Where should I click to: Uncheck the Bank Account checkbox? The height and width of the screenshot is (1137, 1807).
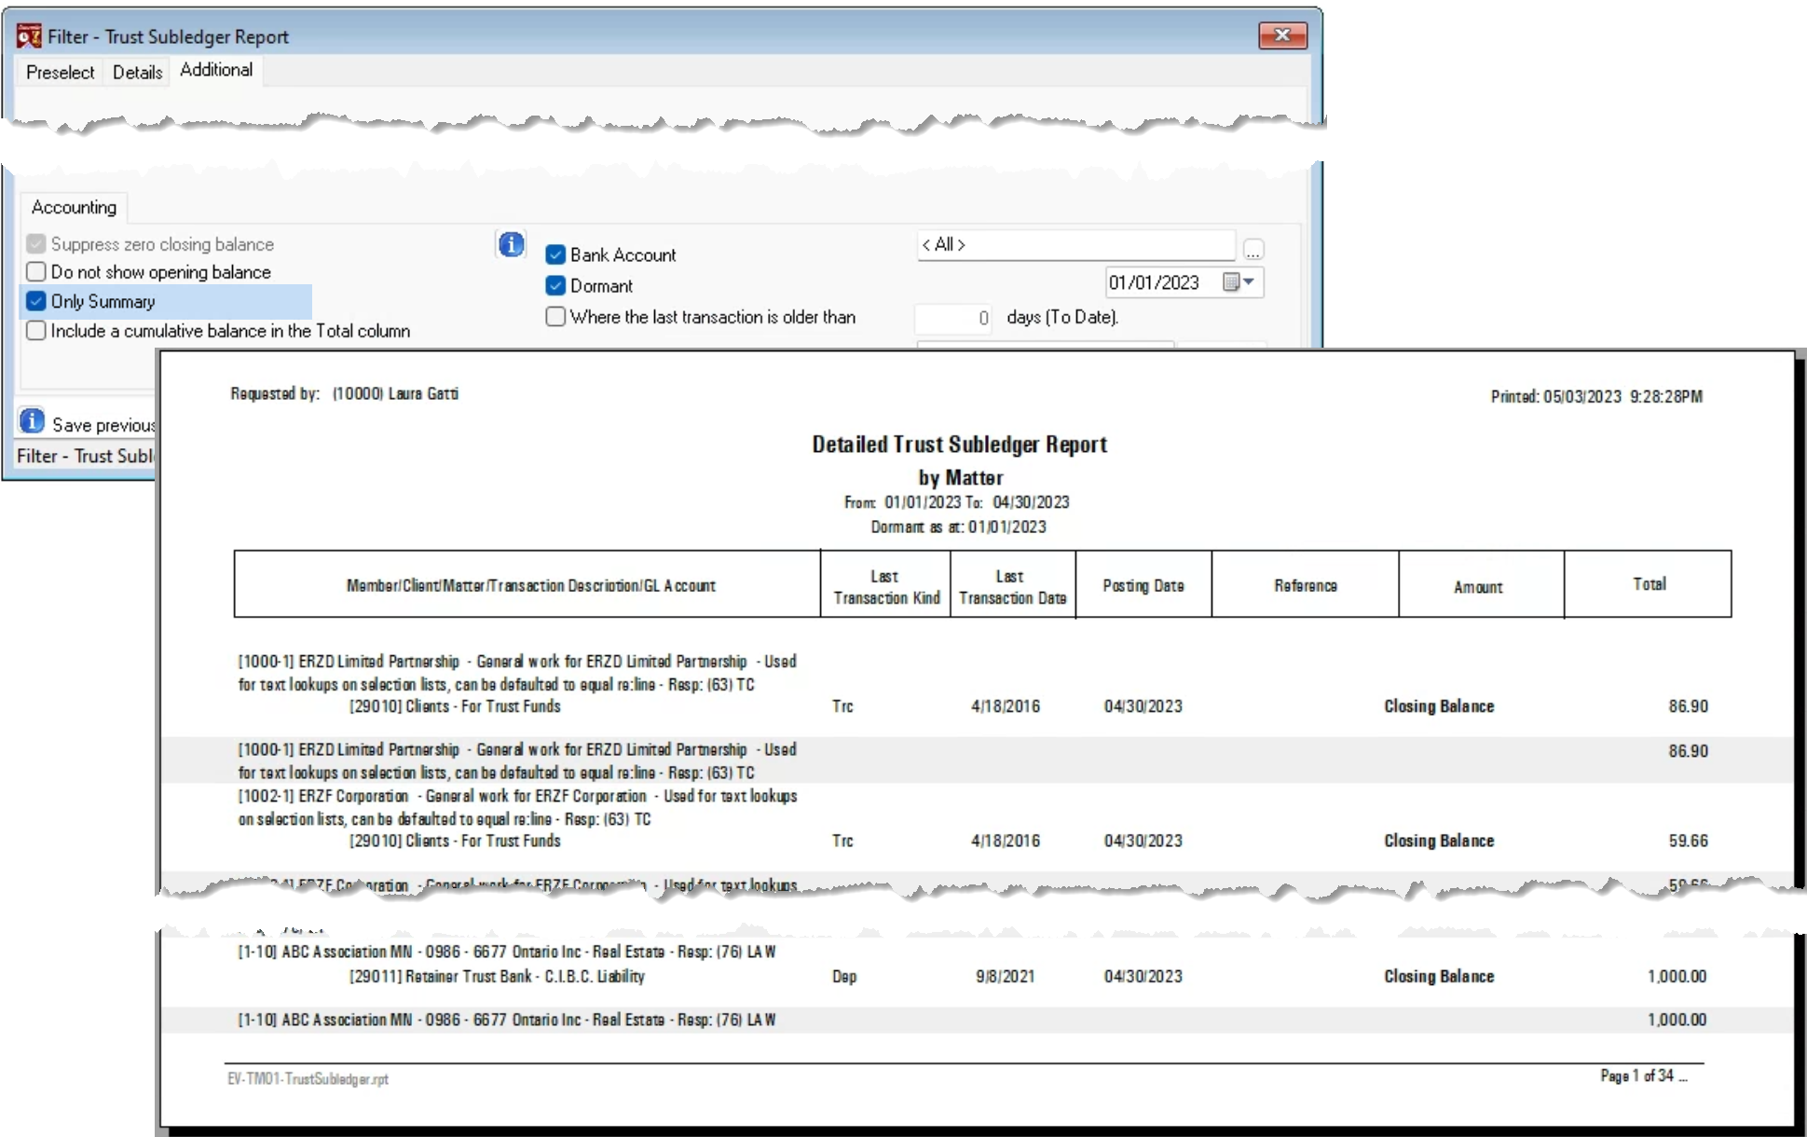(555, 254)
